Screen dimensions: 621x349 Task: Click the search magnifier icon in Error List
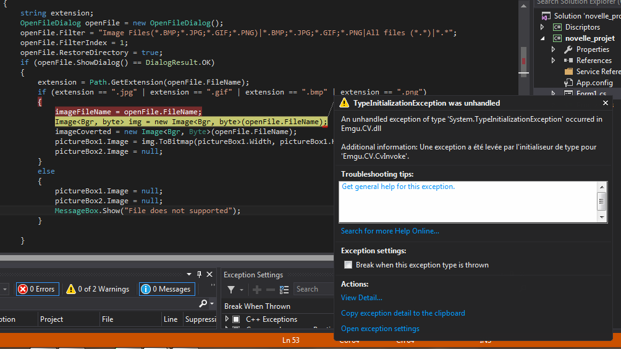pyautogui.click(x=203, y=304)
